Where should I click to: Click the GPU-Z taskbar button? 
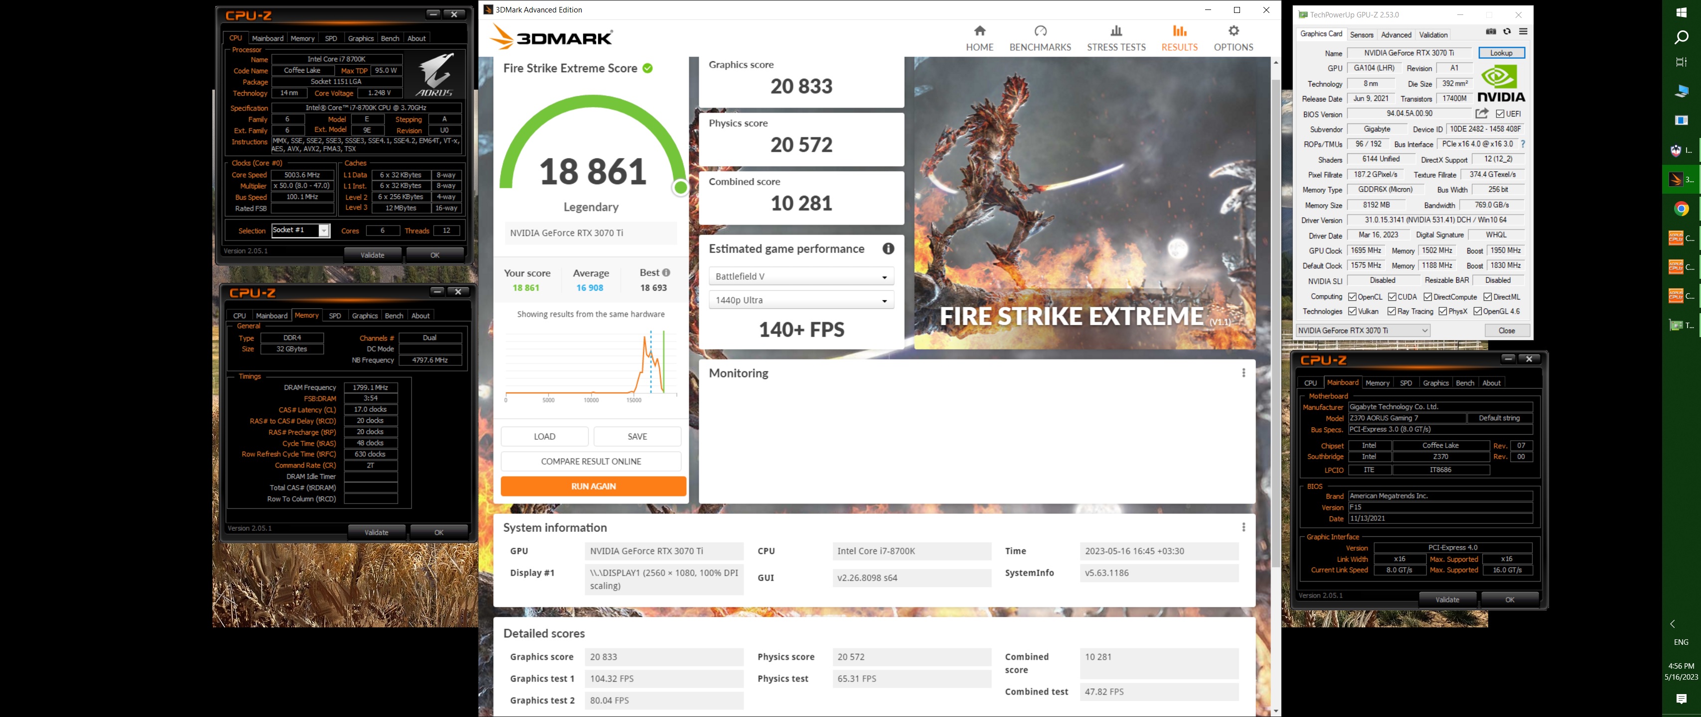[x=1681, y=325]
